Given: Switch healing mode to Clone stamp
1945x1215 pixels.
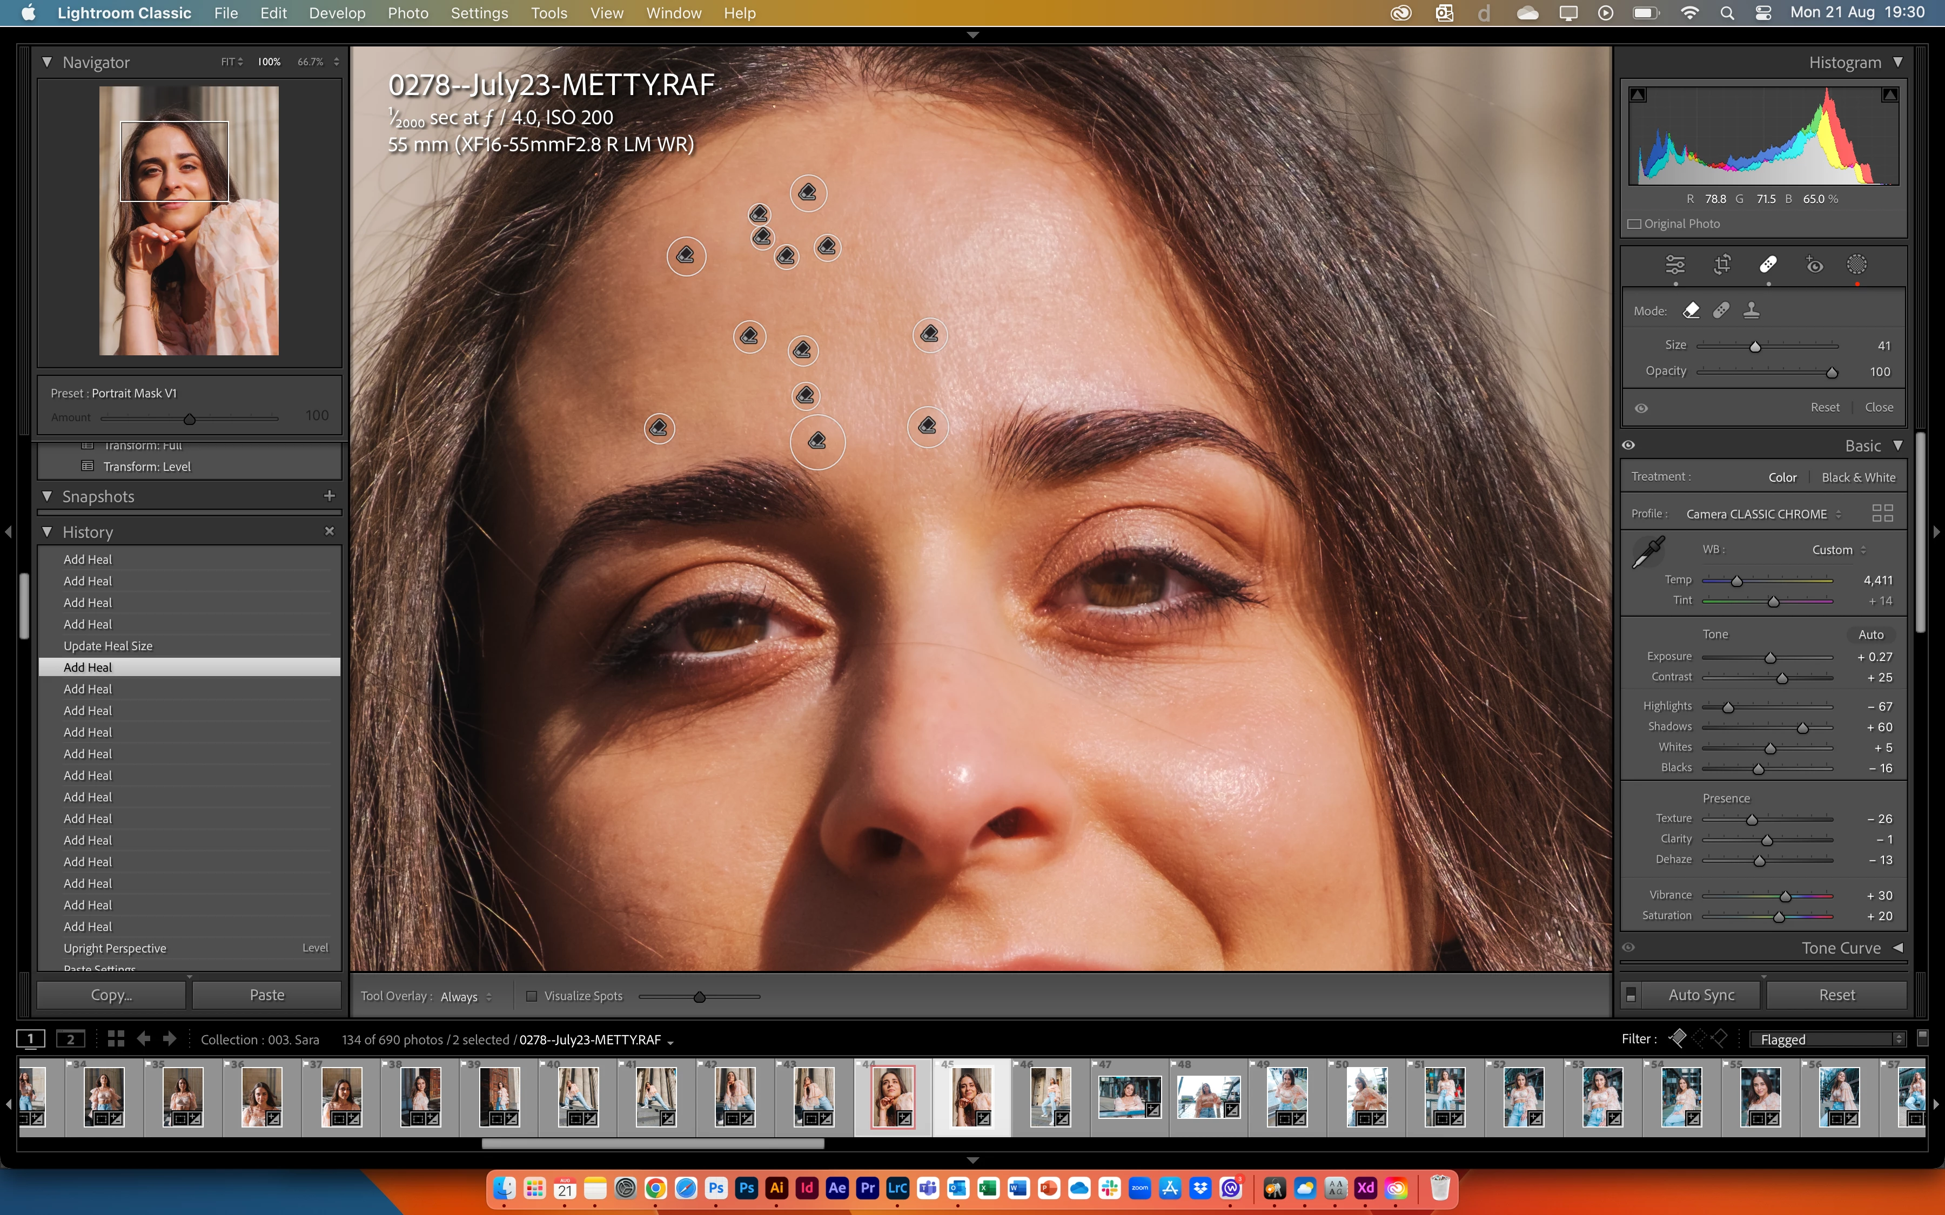Looking at the screenshot, I should tap(1751, 310).
